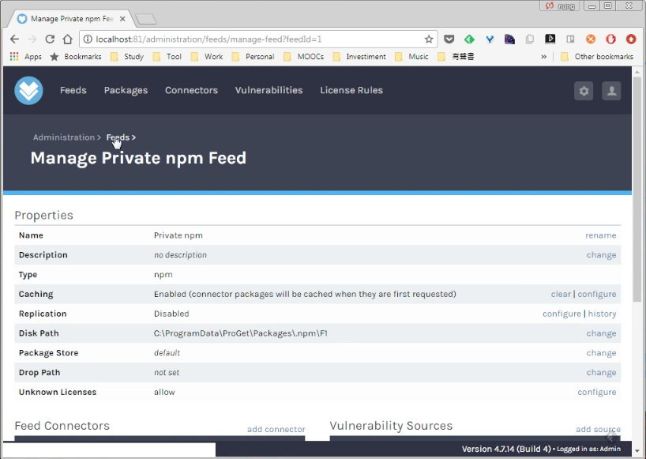Open the Other bookmarks folder

pyautogui.click(x=597, y=56)
